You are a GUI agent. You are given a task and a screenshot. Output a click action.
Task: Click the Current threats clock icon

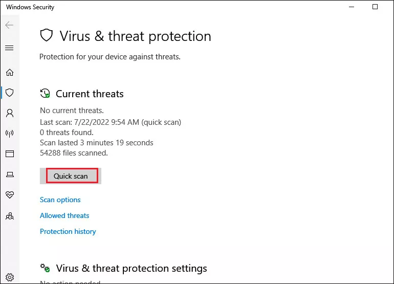[45, 93]
